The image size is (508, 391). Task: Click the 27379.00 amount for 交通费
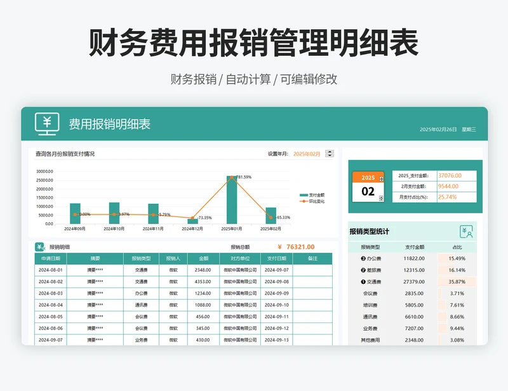pyautogui.click(x=414, y=282)
